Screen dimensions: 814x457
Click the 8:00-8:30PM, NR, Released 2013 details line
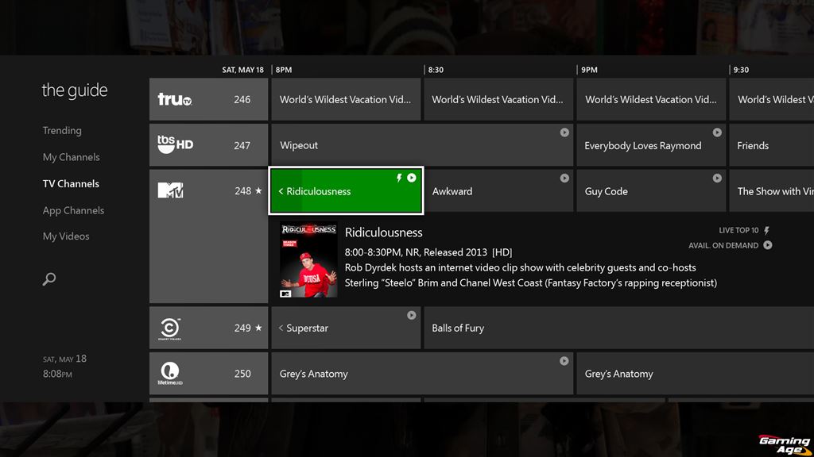pos(428,252)
